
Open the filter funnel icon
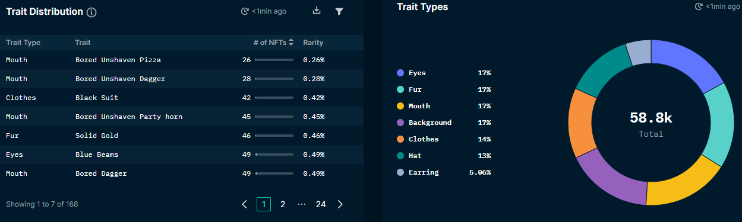[339, 11]
